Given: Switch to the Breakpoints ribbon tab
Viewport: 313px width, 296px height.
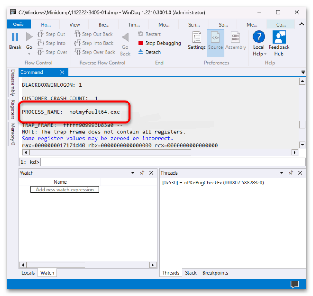Looking at the screenshot, I should (104, 25).
